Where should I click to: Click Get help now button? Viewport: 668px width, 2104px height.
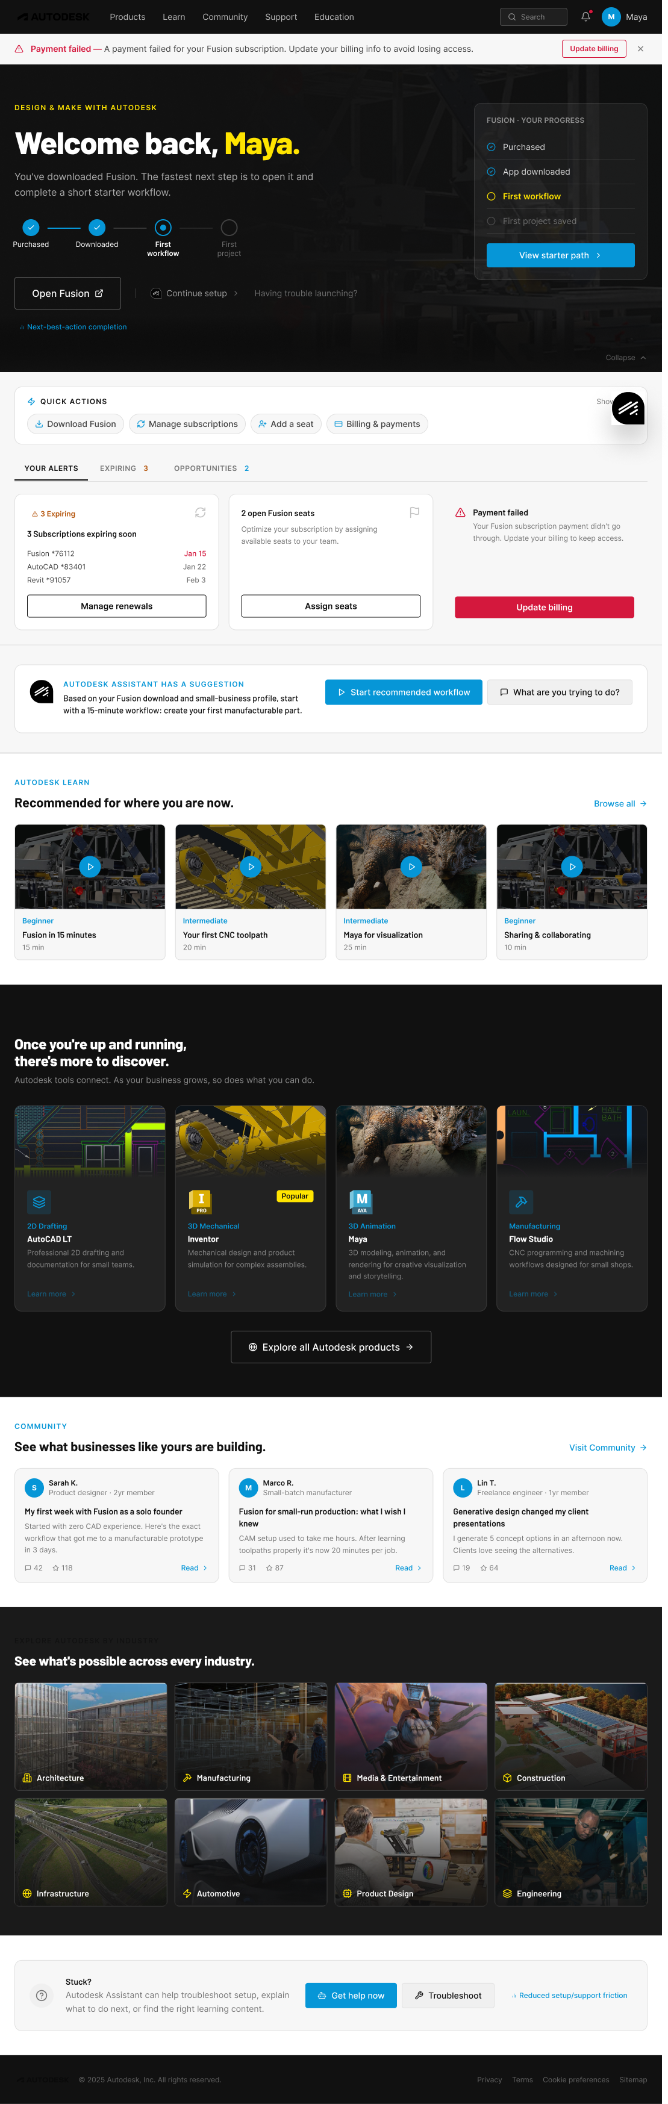351,1996
